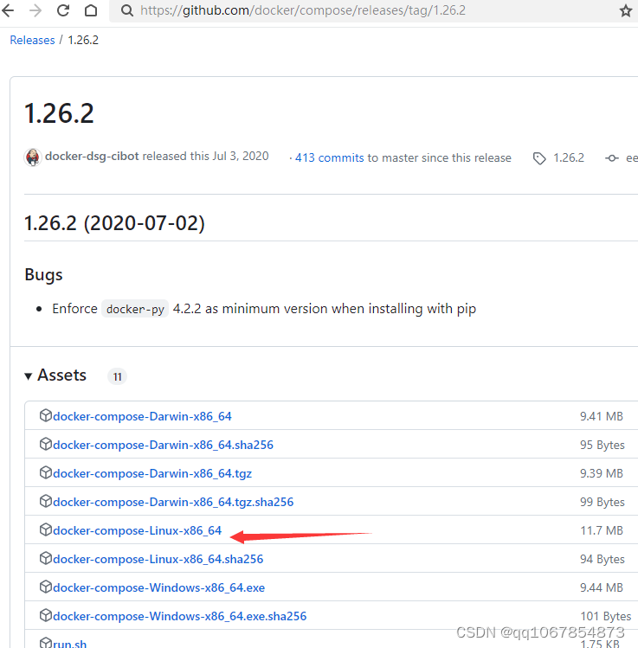Click the docker-dsg-cibot avatar image
This screenshot has width=638, height=648.
33,157
